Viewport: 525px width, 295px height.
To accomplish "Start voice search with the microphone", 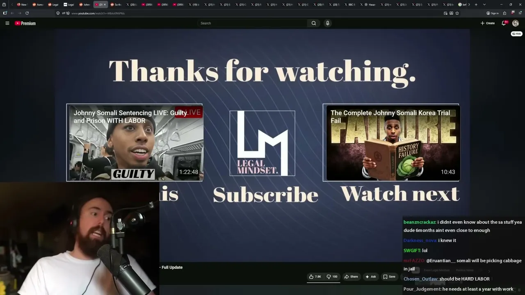I will [327, 23].
